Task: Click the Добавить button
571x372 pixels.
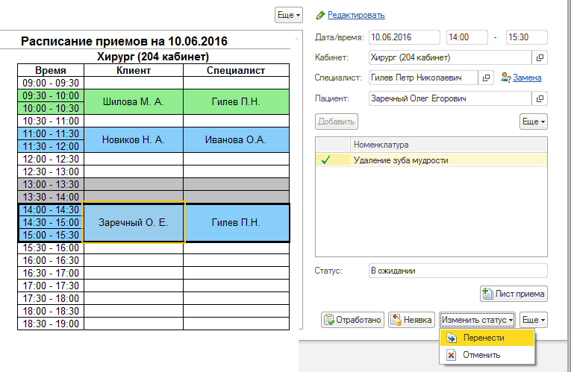Action: click(x=337, y=121)
